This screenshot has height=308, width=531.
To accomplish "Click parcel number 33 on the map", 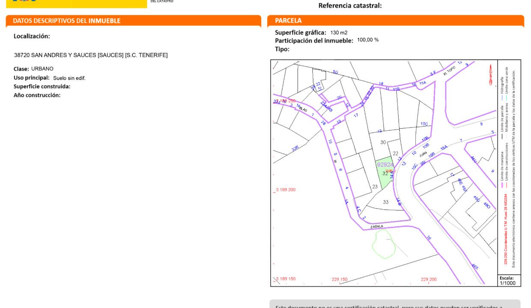I will pyautogui.click(x=386, y=202).
